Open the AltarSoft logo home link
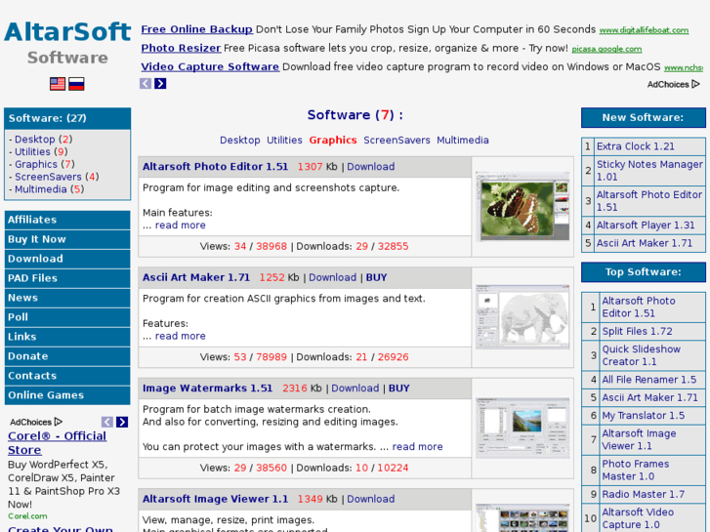Image resolution: width=710 pixels, height=532 pixels. coord(67,32)
